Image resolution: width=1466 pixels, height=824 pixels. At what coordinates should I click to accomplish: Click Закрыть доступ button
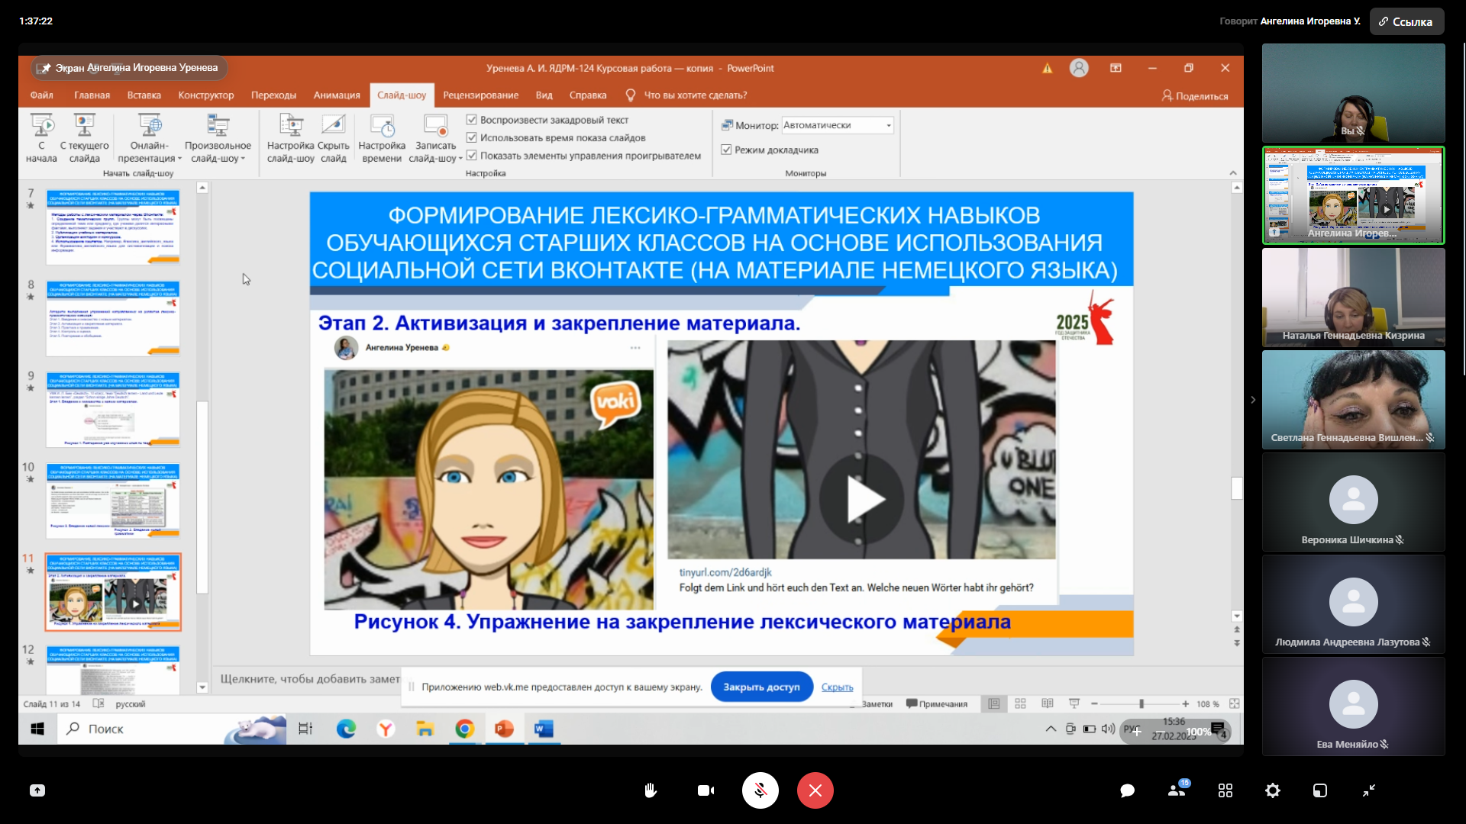pyautogui.click(x=760, y=687)
